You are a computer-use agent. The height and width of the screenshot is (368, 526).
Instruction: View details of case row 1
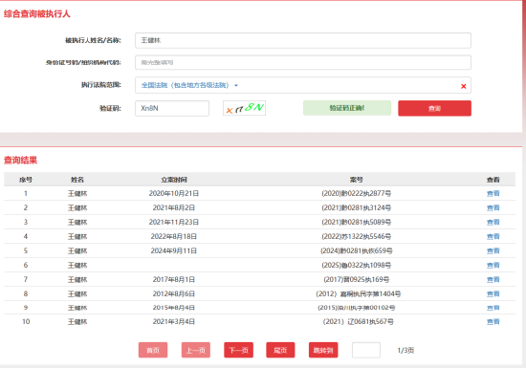(x=493, y=193)
